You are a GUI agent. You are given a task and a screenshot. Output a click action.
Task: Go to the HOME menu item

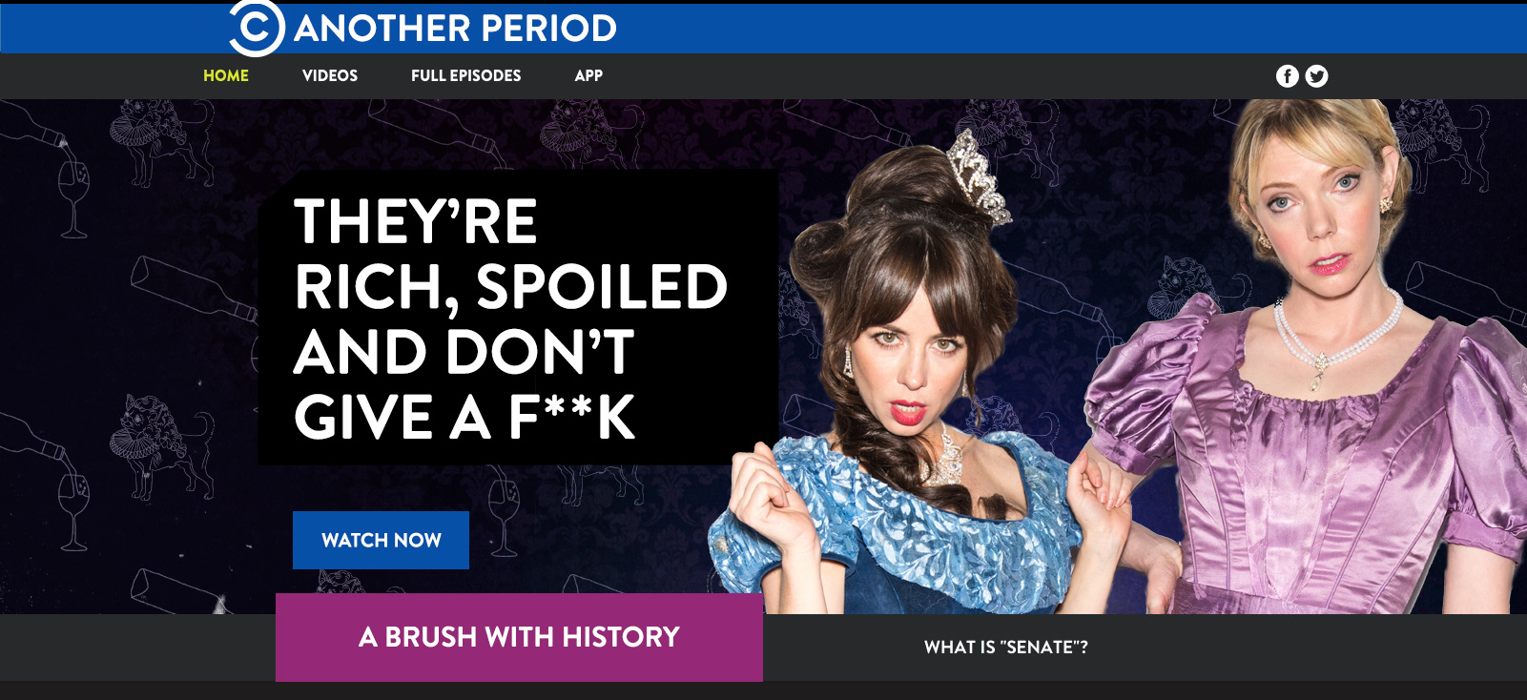[226, 75]
